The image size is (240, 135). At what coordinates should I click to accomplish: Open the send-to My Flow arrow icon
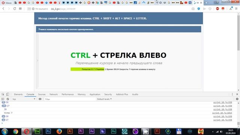[x=204, y=9]
